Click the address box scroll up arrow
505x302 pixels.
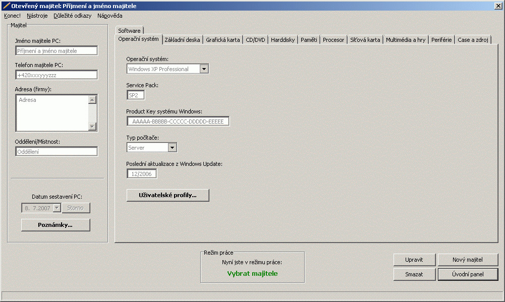click(x=92, y=99)
